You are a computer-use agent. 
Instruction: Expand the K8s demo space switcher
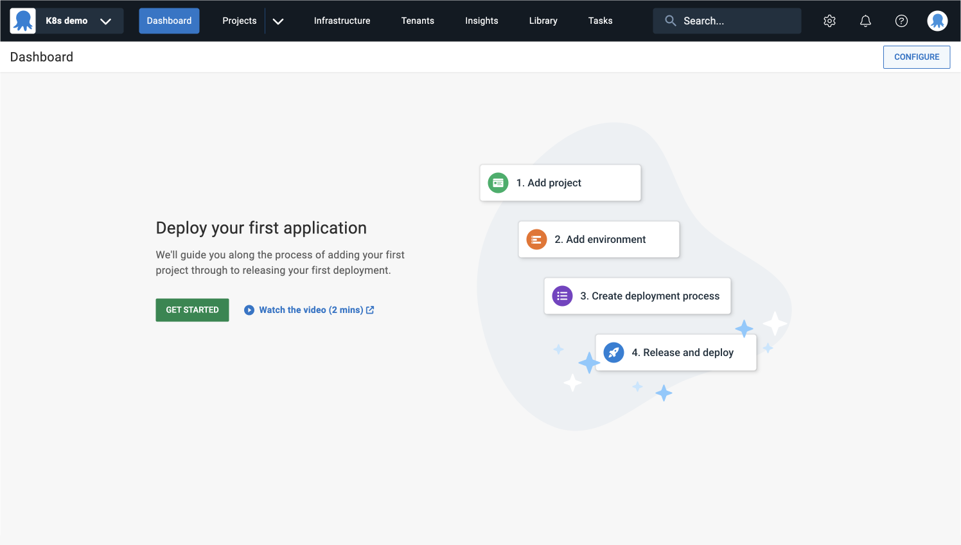106,21
